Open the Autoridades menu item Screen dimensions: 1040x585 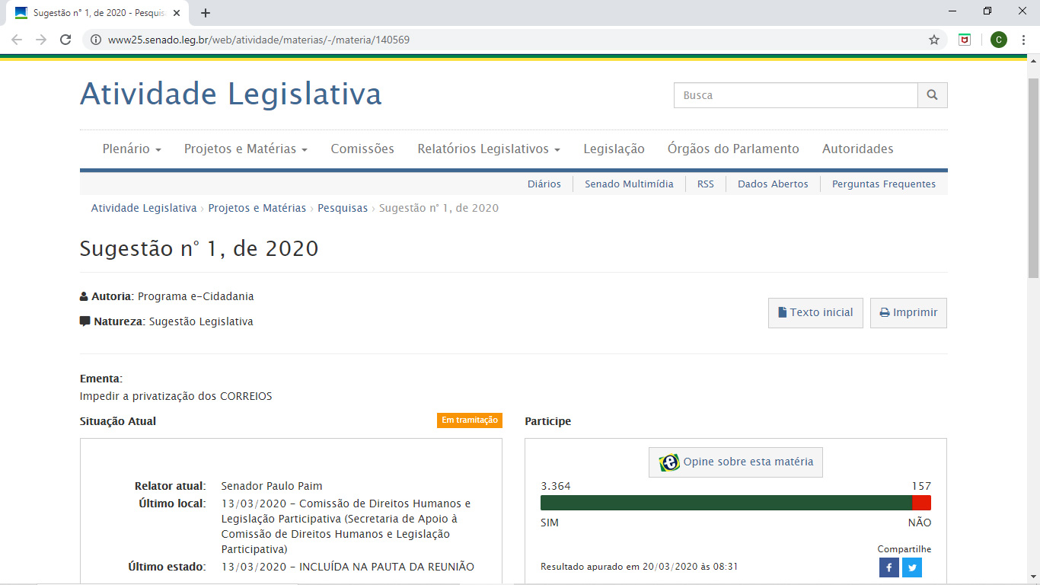click(858, 149)
